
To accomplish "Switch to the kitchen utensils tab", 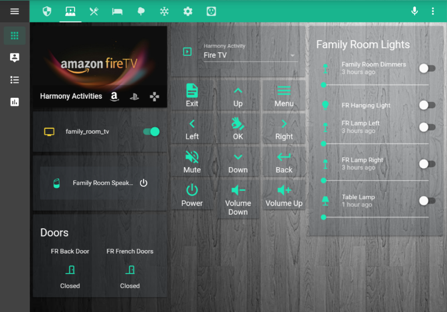I will tap(94, 11).
